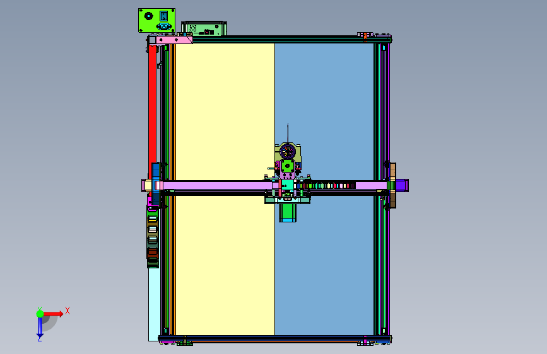
Task: Select the circular fan on the print head
Action: pyautogui.click(x=288, y=152)
